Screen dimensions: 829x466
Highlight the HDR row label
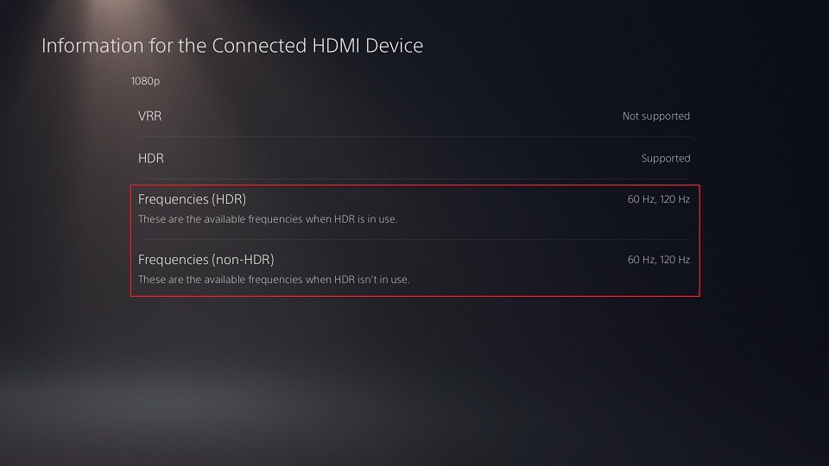tap(150, 158)
